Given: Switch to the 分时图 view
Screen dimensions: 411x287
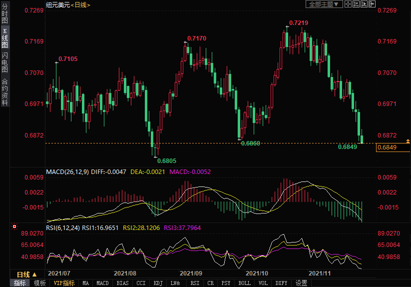Looking at the screenshot, I should pyautogui.click(x=4, y=14).
